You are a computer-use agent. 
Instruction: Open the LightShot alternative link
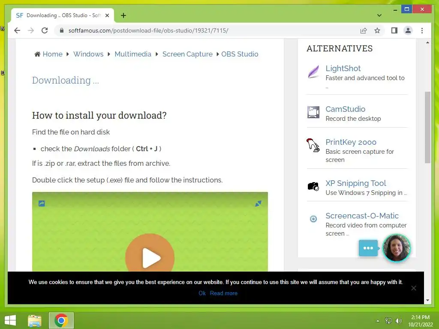click(343, 68)
